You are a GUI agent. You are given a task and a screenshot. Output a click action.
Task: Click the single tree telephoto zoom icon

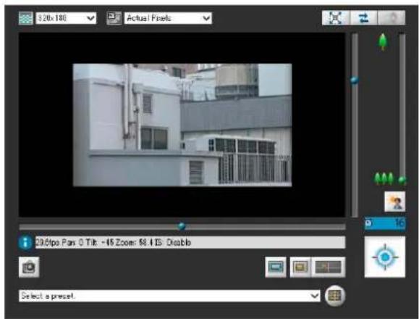pos(383,41)
